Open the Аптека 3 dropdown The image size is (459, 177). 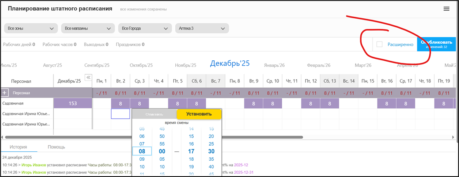point(202,29)
